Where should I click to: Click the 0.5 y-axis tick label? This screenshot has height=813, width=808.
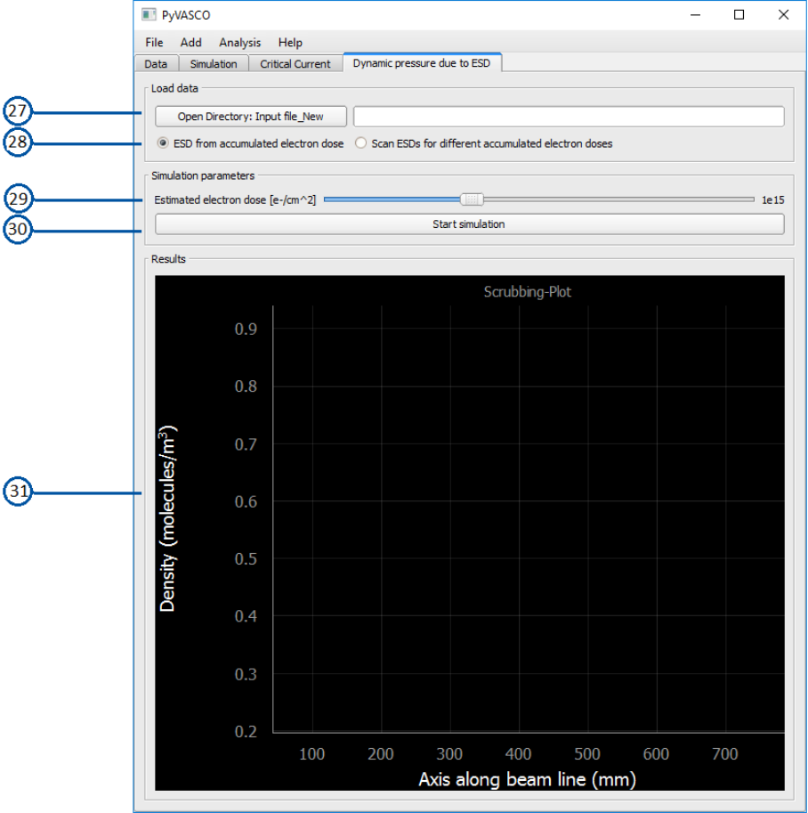point(246,559)
